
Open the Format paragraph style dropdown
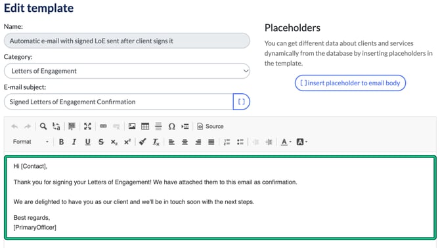pos(31,142)
